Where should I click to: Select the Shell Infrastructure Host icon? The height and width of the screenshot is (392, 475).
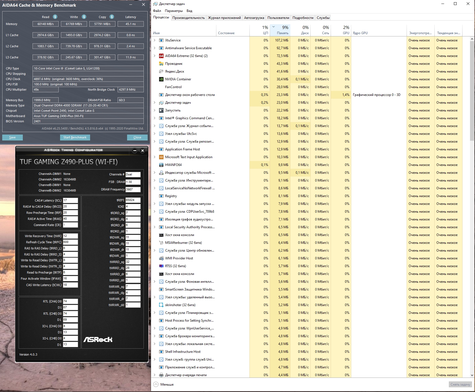pyautogui.click(x=161, y=352)
